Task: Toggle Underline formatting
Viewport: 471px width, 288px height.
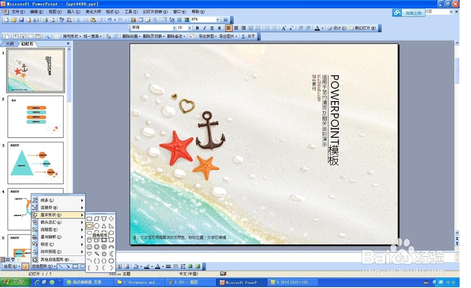Action: [212, 28]
